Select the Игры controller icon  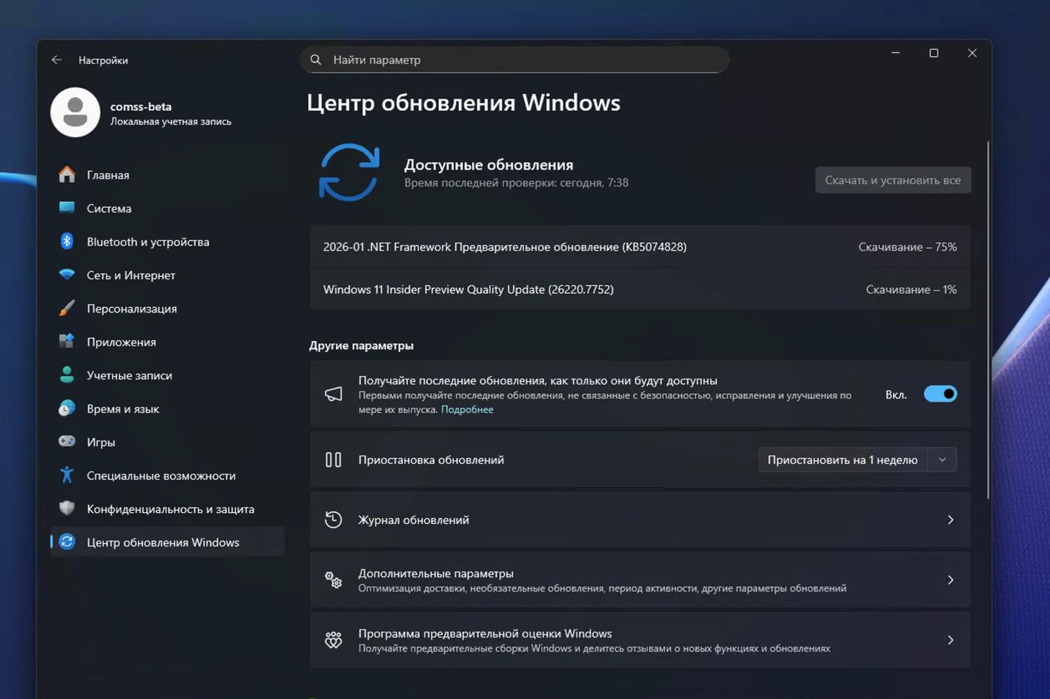pos(67,442)
